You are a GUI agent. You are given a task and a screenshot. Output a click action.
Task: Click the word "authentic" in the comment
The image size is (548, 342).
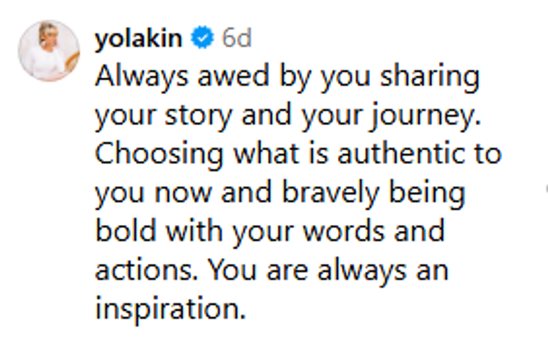tap(397, 155)
